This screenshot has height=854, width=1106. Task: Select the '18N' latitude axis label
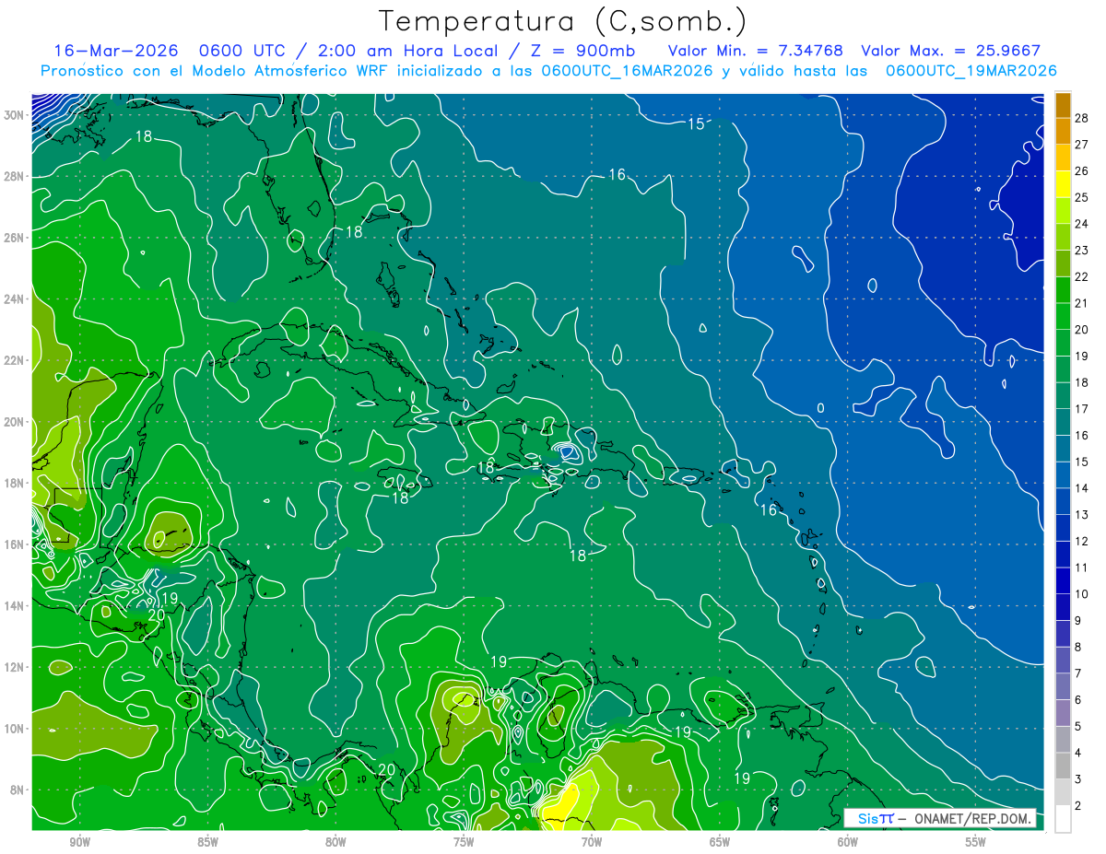(14, 483)
